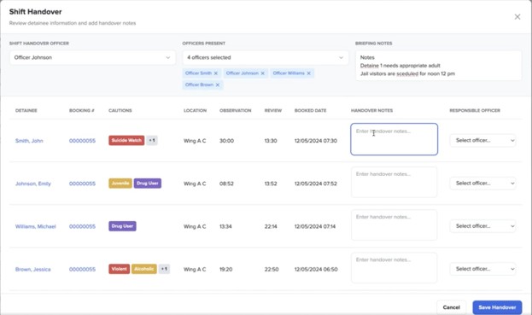The width and height of the screenshot is (532, 315).
Task: Click review time 22:50
Action: point(272,269)
